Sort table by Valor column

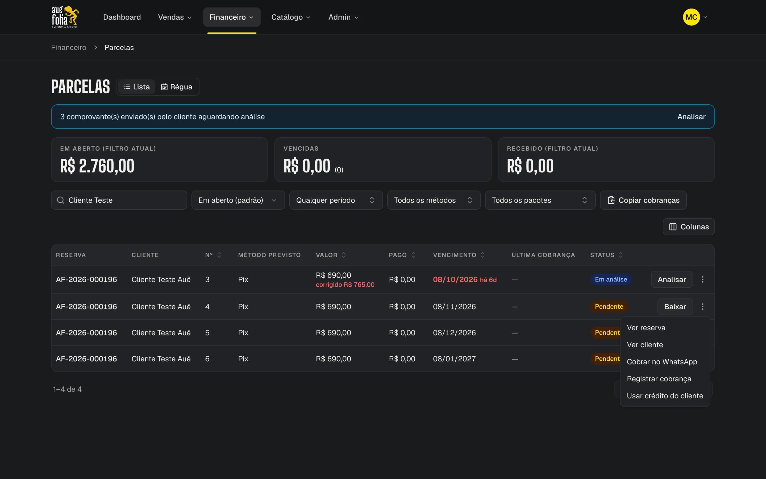pyautogui.click(x=331, y=255)
